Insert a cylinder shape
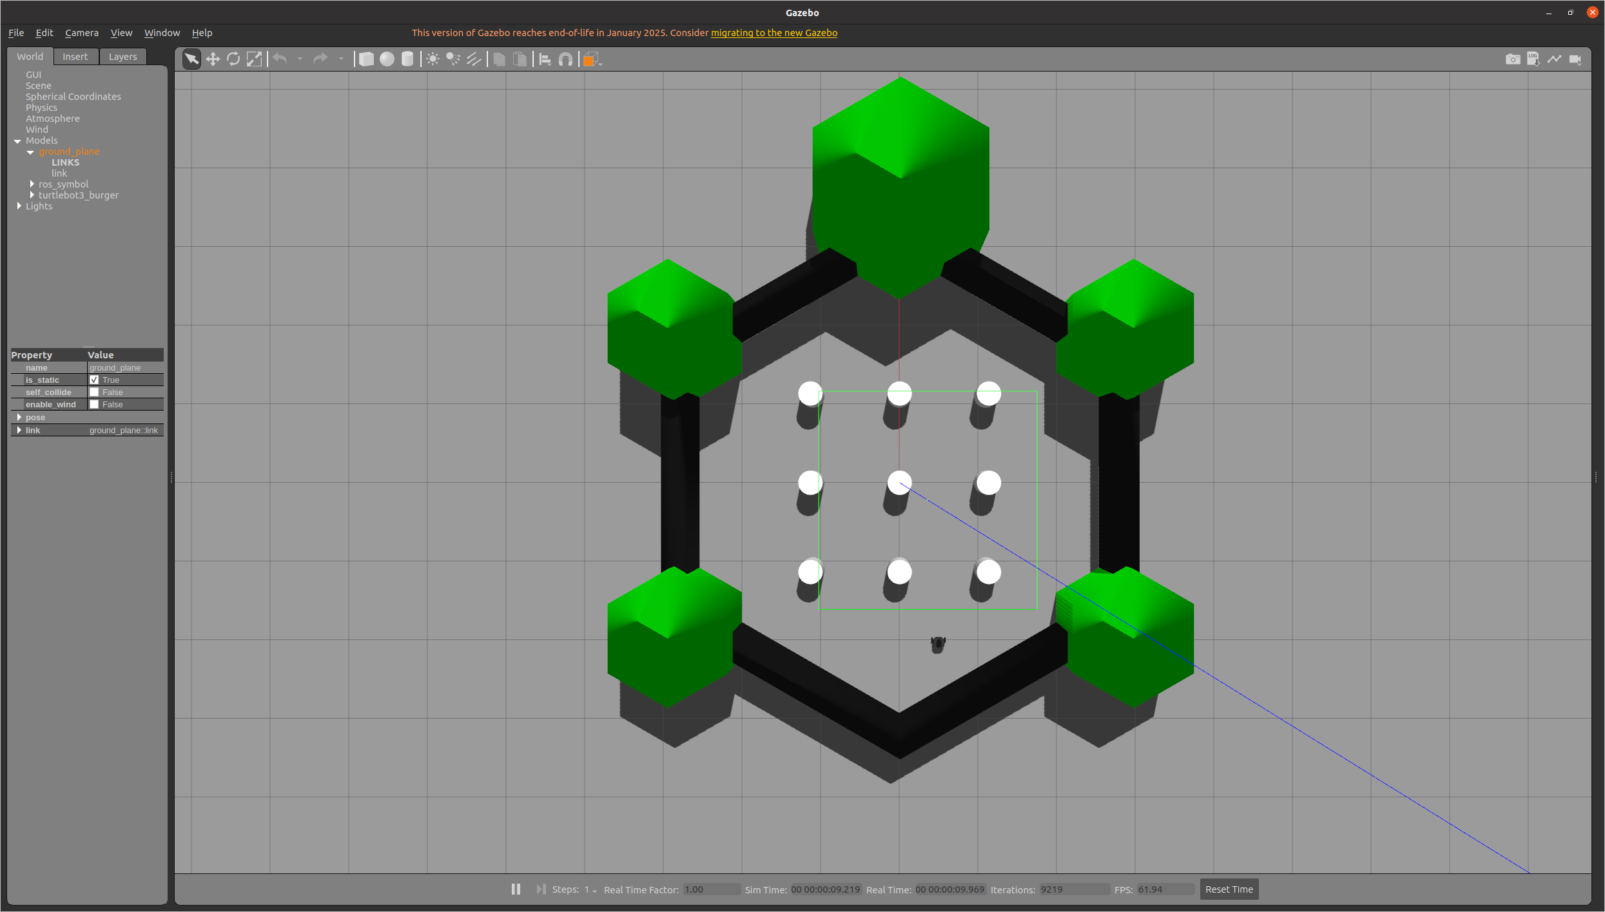 (x=407, y=59)
